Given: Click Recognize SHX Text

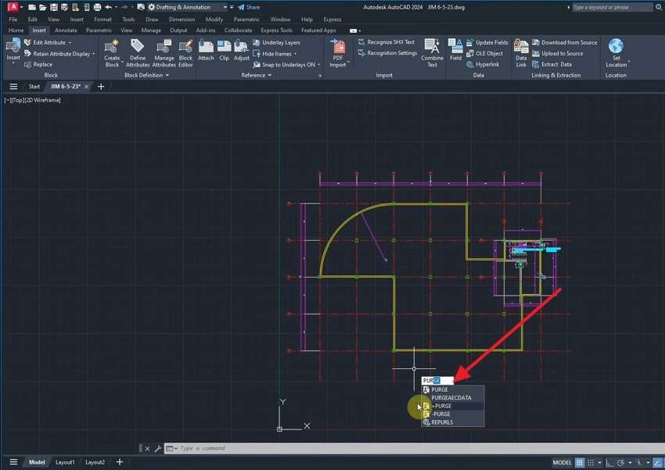Looking at the screenshot, I should 386,42.
